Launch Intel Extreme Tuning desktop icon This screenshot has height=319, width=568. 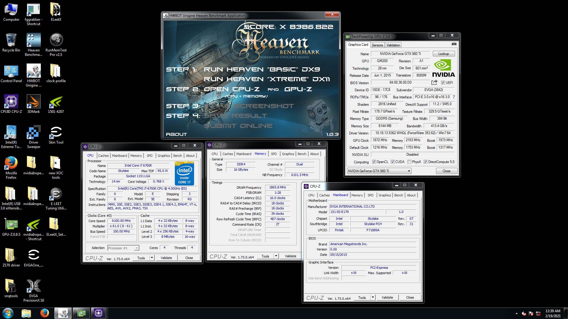11,137
